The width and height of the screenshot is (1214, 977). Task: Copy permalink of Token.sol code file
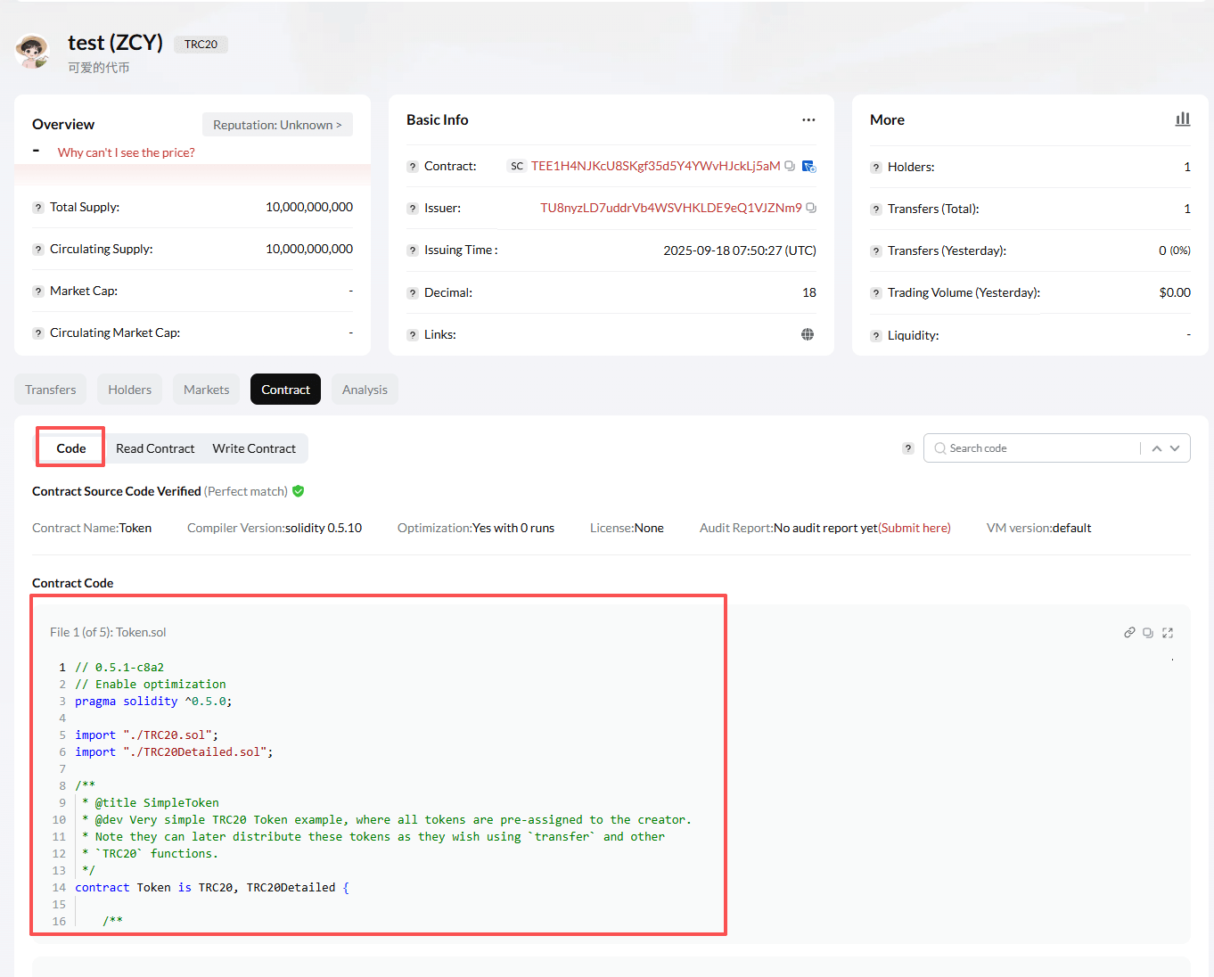point(1129,633)
